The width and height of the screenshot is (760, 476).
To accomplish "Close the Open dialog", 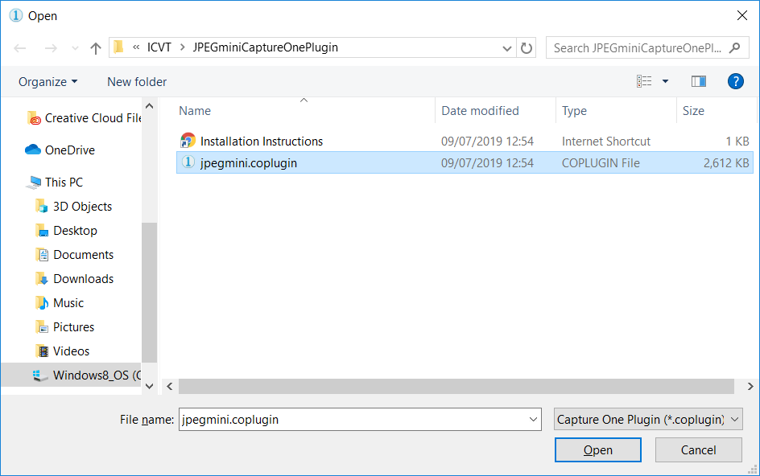I will [x=741, y=15].
